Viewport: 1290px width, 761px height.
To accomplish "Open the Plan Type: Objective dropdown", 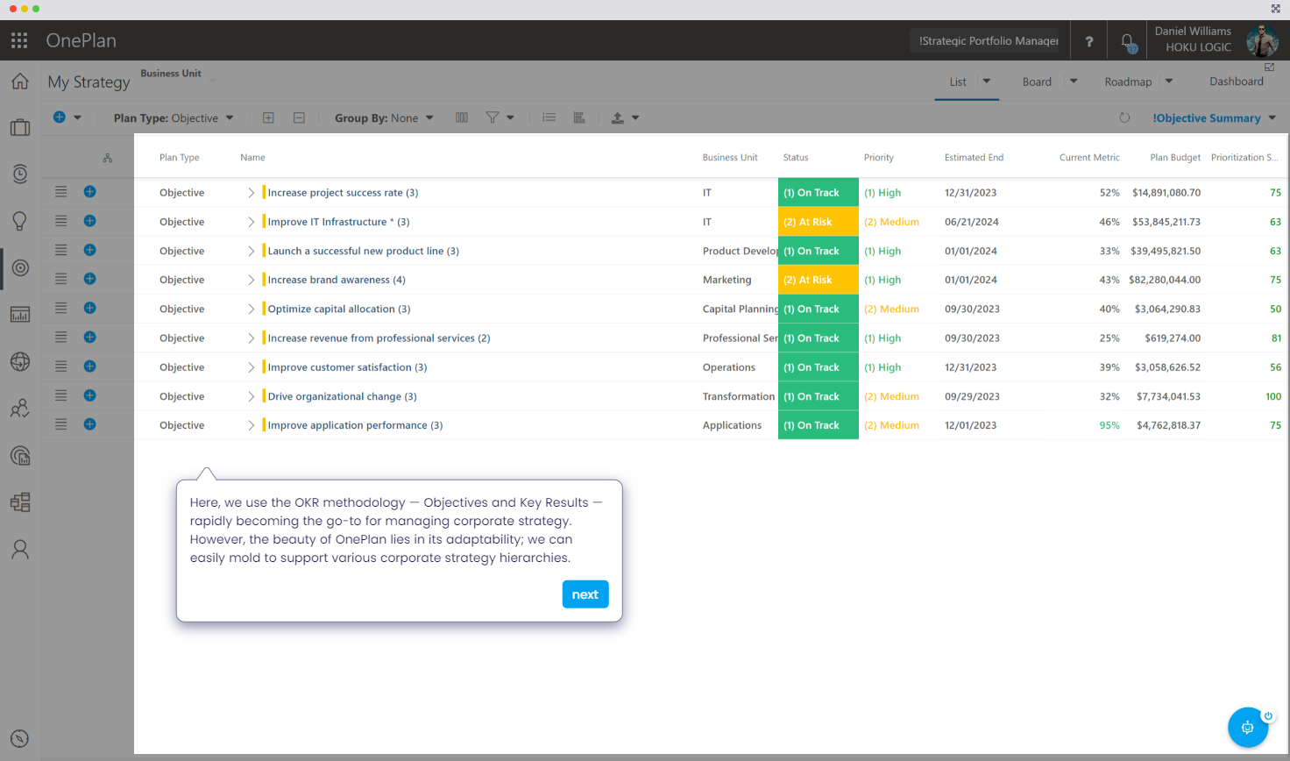I will 174,118.
